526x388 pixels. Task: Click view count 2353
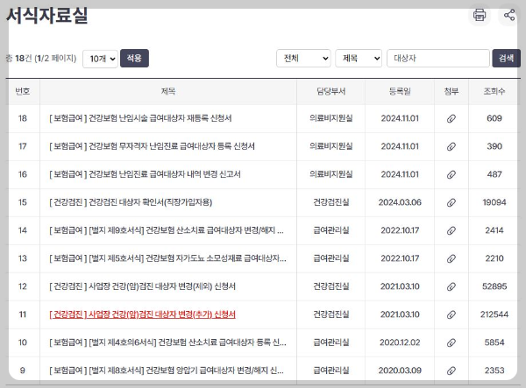pos(494,370)
